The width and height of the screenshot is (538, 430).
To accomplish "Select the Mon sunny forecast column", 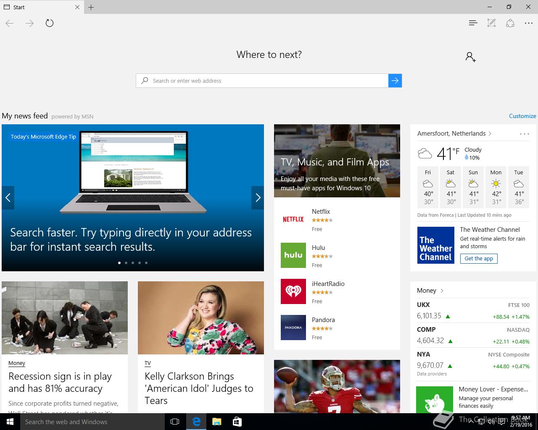I will point(496,187).
